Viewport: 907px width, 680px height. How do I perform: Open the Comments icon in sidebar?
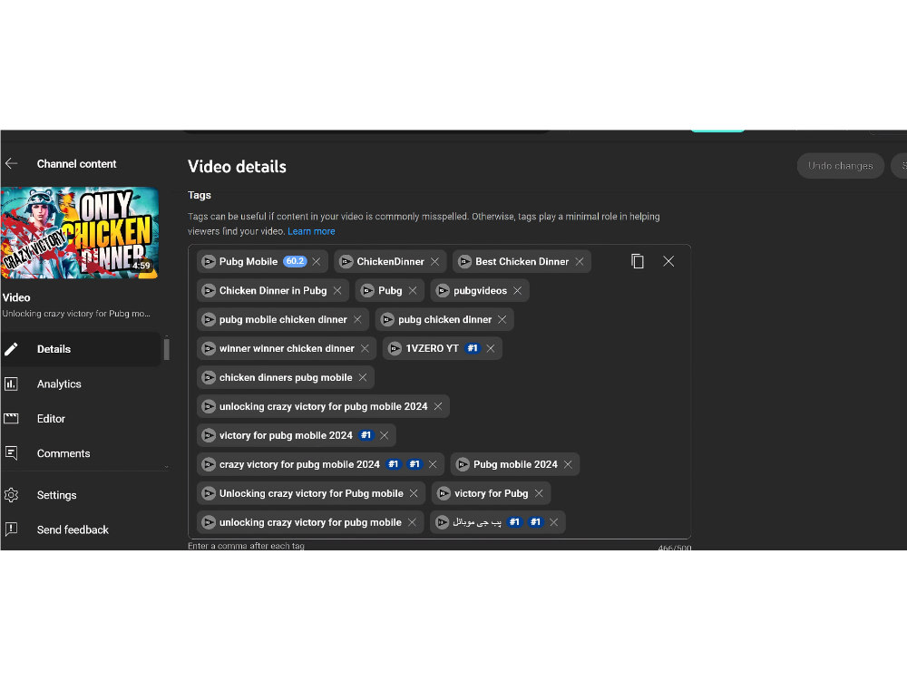pos(11,453)
